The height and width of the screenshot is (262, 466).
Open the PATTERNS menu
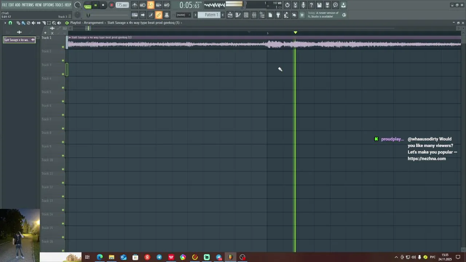28,5
